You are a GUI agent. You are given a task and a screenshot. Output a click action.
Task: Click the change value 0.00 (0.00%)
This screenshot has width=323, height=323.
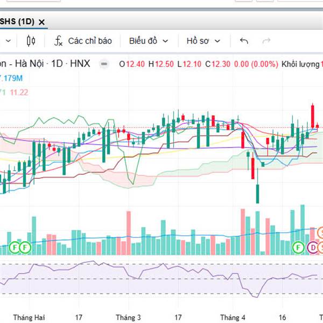pos(256,64)
